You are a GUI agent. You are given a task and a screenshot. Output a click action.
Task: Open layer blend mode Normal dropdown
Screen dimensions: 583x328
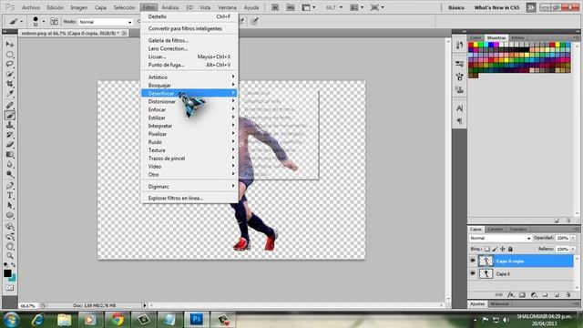click(500, 238)
